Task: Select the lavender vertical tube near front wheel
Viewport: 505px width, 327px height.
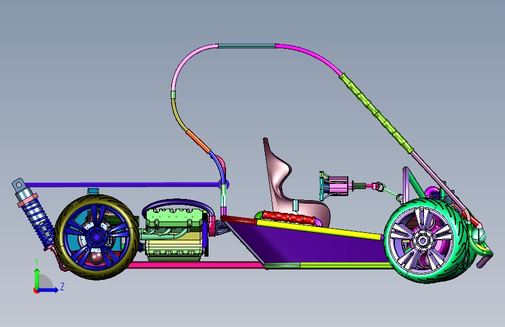Action: click(x=406, y=185)
